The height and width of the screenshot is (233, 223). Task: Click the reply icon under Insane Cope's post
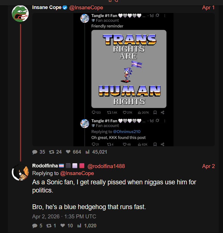[35, 152]
